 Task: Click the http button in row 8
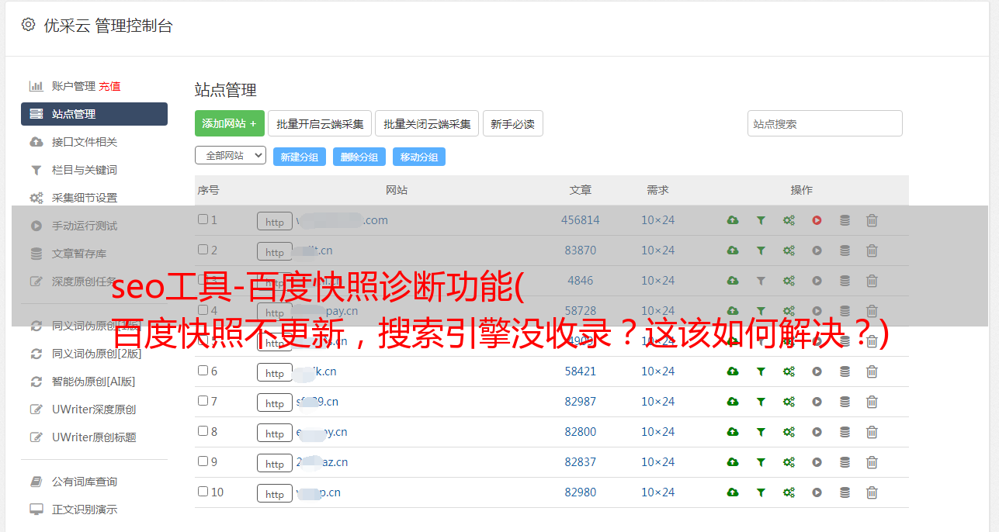(x=275, y=433)
